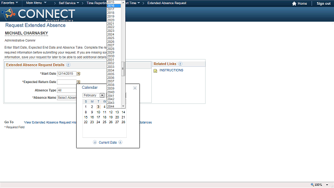Select year 2044 in the list
The height and width of the screenshot is (188, 334).
114,107
